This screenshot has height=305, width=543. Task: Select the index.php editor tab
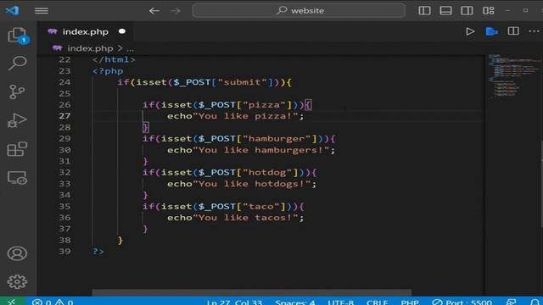[x=85, y=32]
